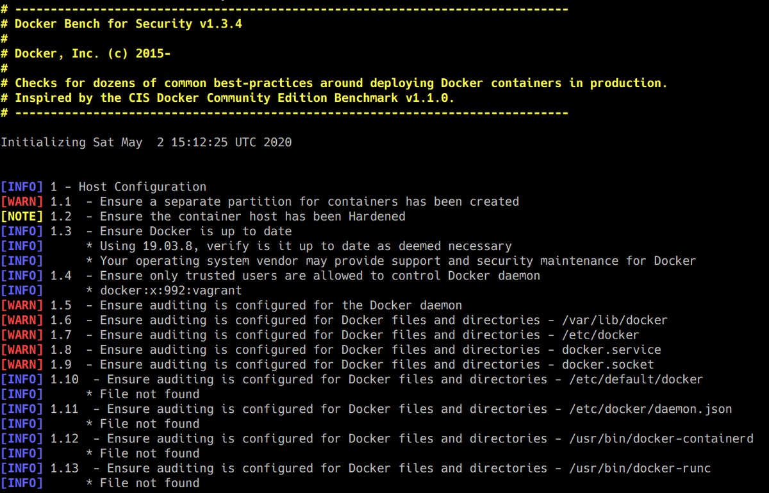
Task: Click the [WARN] tag on line 1.5
Action: tap(22, 305)
